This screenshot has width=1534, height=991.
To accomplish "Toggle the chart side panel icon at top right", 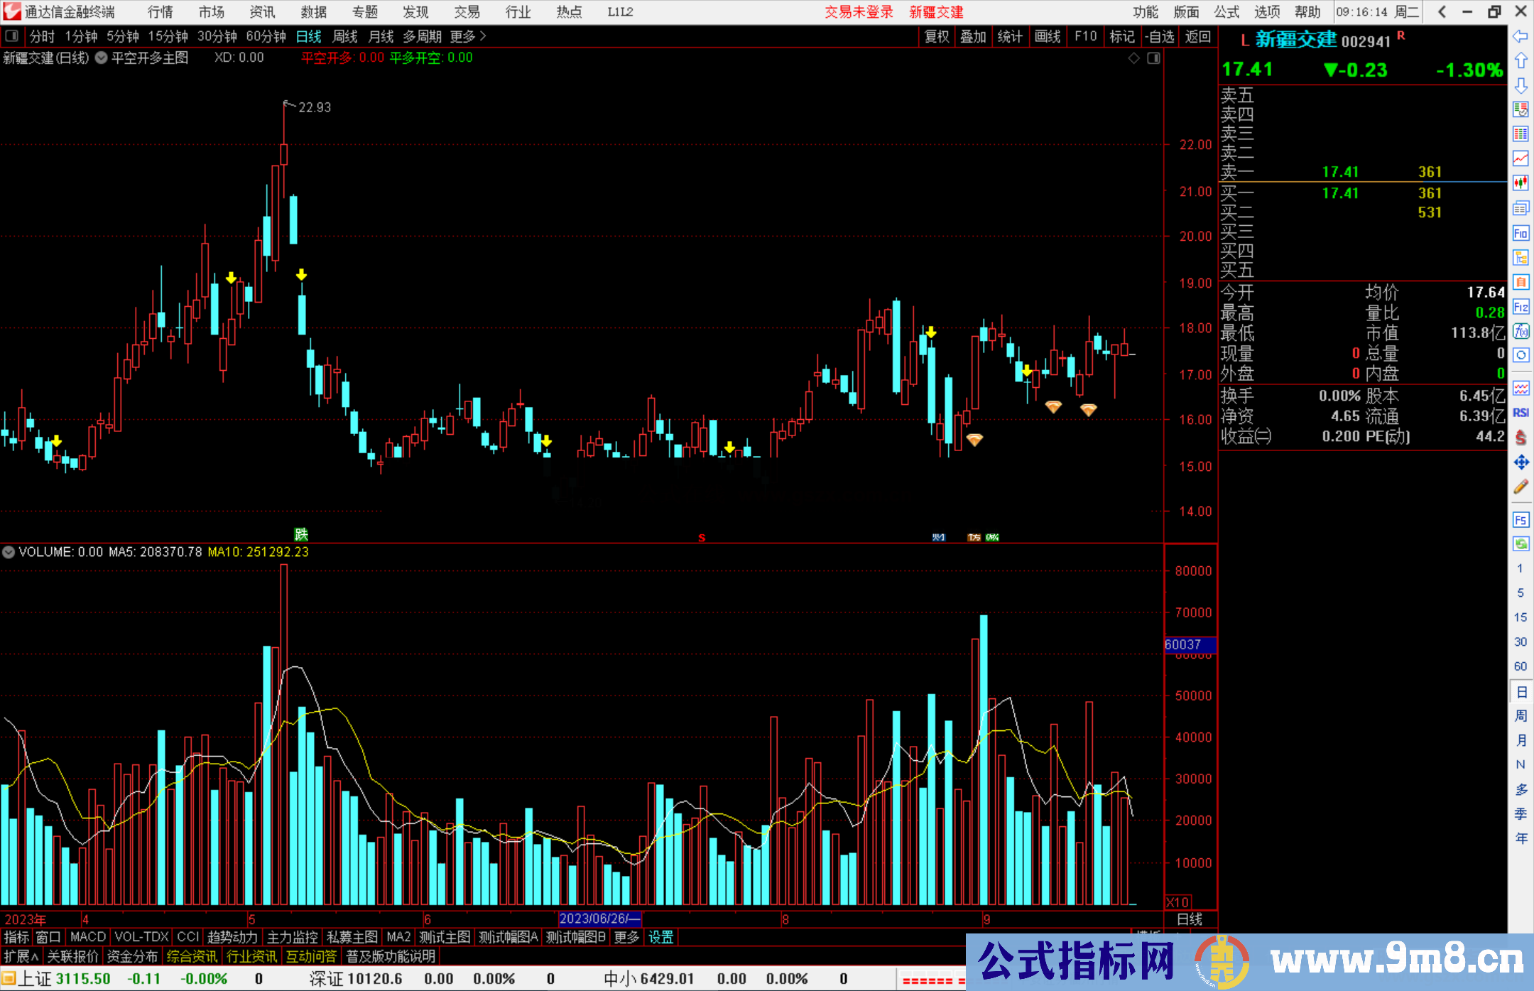I will (1153, 58).
